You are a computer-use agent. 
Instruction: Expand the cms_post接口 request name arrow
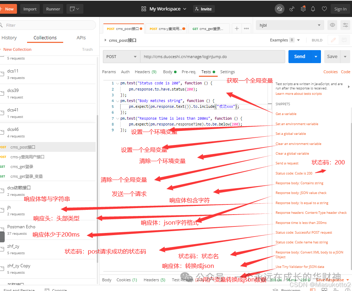point(105,40)
